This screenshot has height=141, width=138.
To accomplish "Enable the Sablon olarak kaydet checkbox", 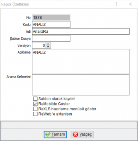I will coord(35,99).
